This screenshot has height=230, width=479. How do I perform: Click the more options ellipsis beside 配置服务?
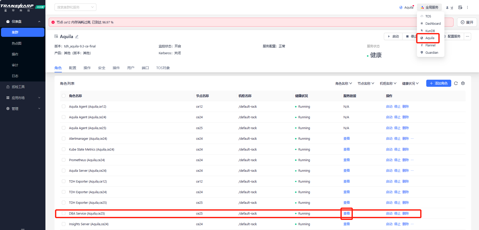[x=467, y=36]
